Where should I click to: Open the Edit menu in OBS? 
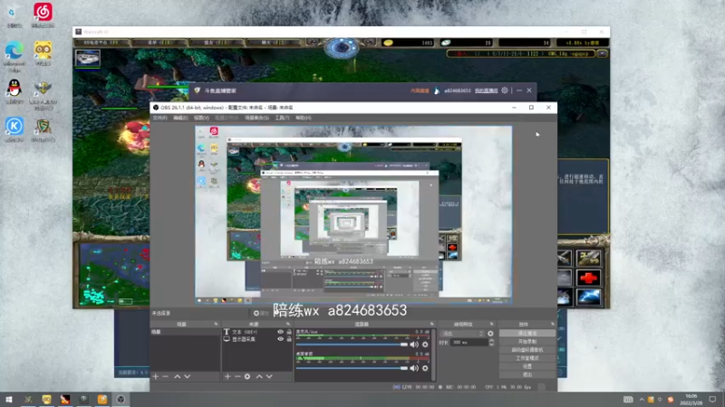180,118
